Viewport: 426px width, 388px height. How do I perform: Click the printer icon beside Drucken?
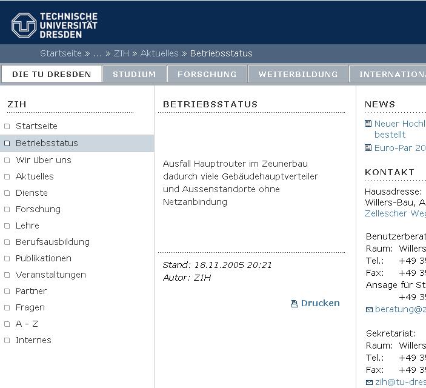pyautogui.click(x=295, y=304)
